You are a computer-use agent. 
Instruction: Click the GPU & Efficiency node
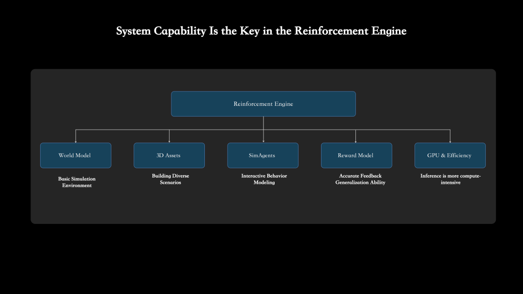450,156
